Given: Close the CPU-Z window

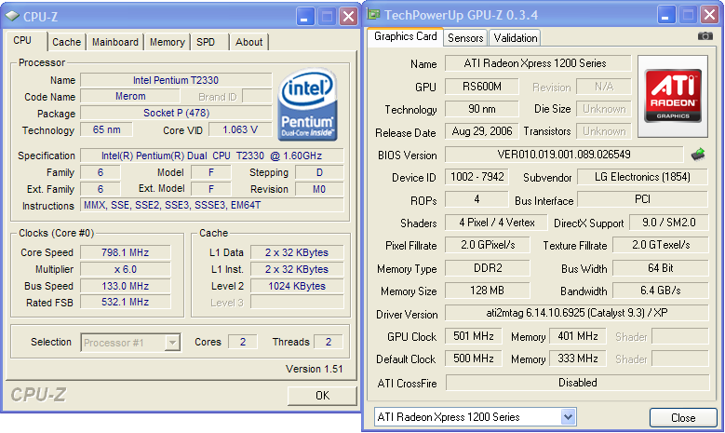Looking at the screenshot, I should pos(348,17).
